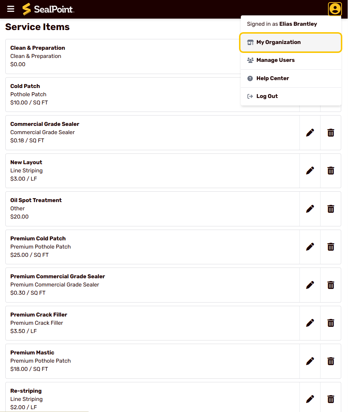The width and height of the screenshot is (348, 412).
Task: Edit the Commercial Grade Sealer item
Action: 310,133
